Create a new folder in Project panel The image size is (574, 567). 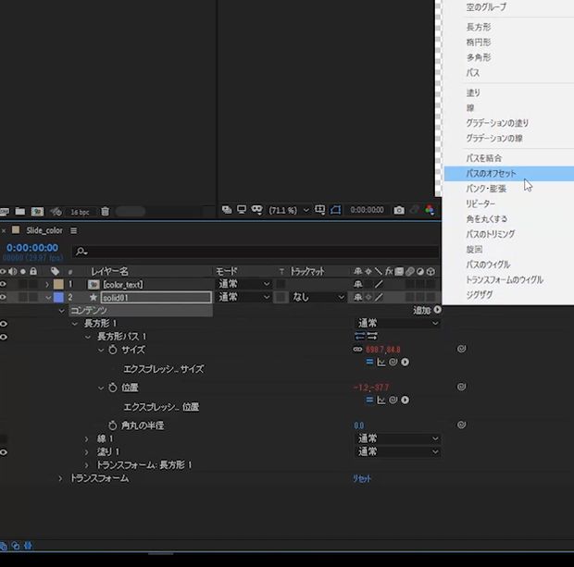point(20,211)
